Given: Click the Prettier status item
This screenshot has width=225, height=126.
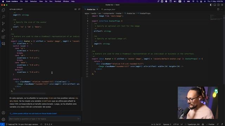Looking at the screenshot, I should [x=210, y=125].
